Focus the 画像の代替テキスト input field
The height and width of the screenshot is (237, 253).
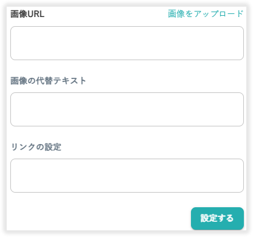(x=127, y=109)
